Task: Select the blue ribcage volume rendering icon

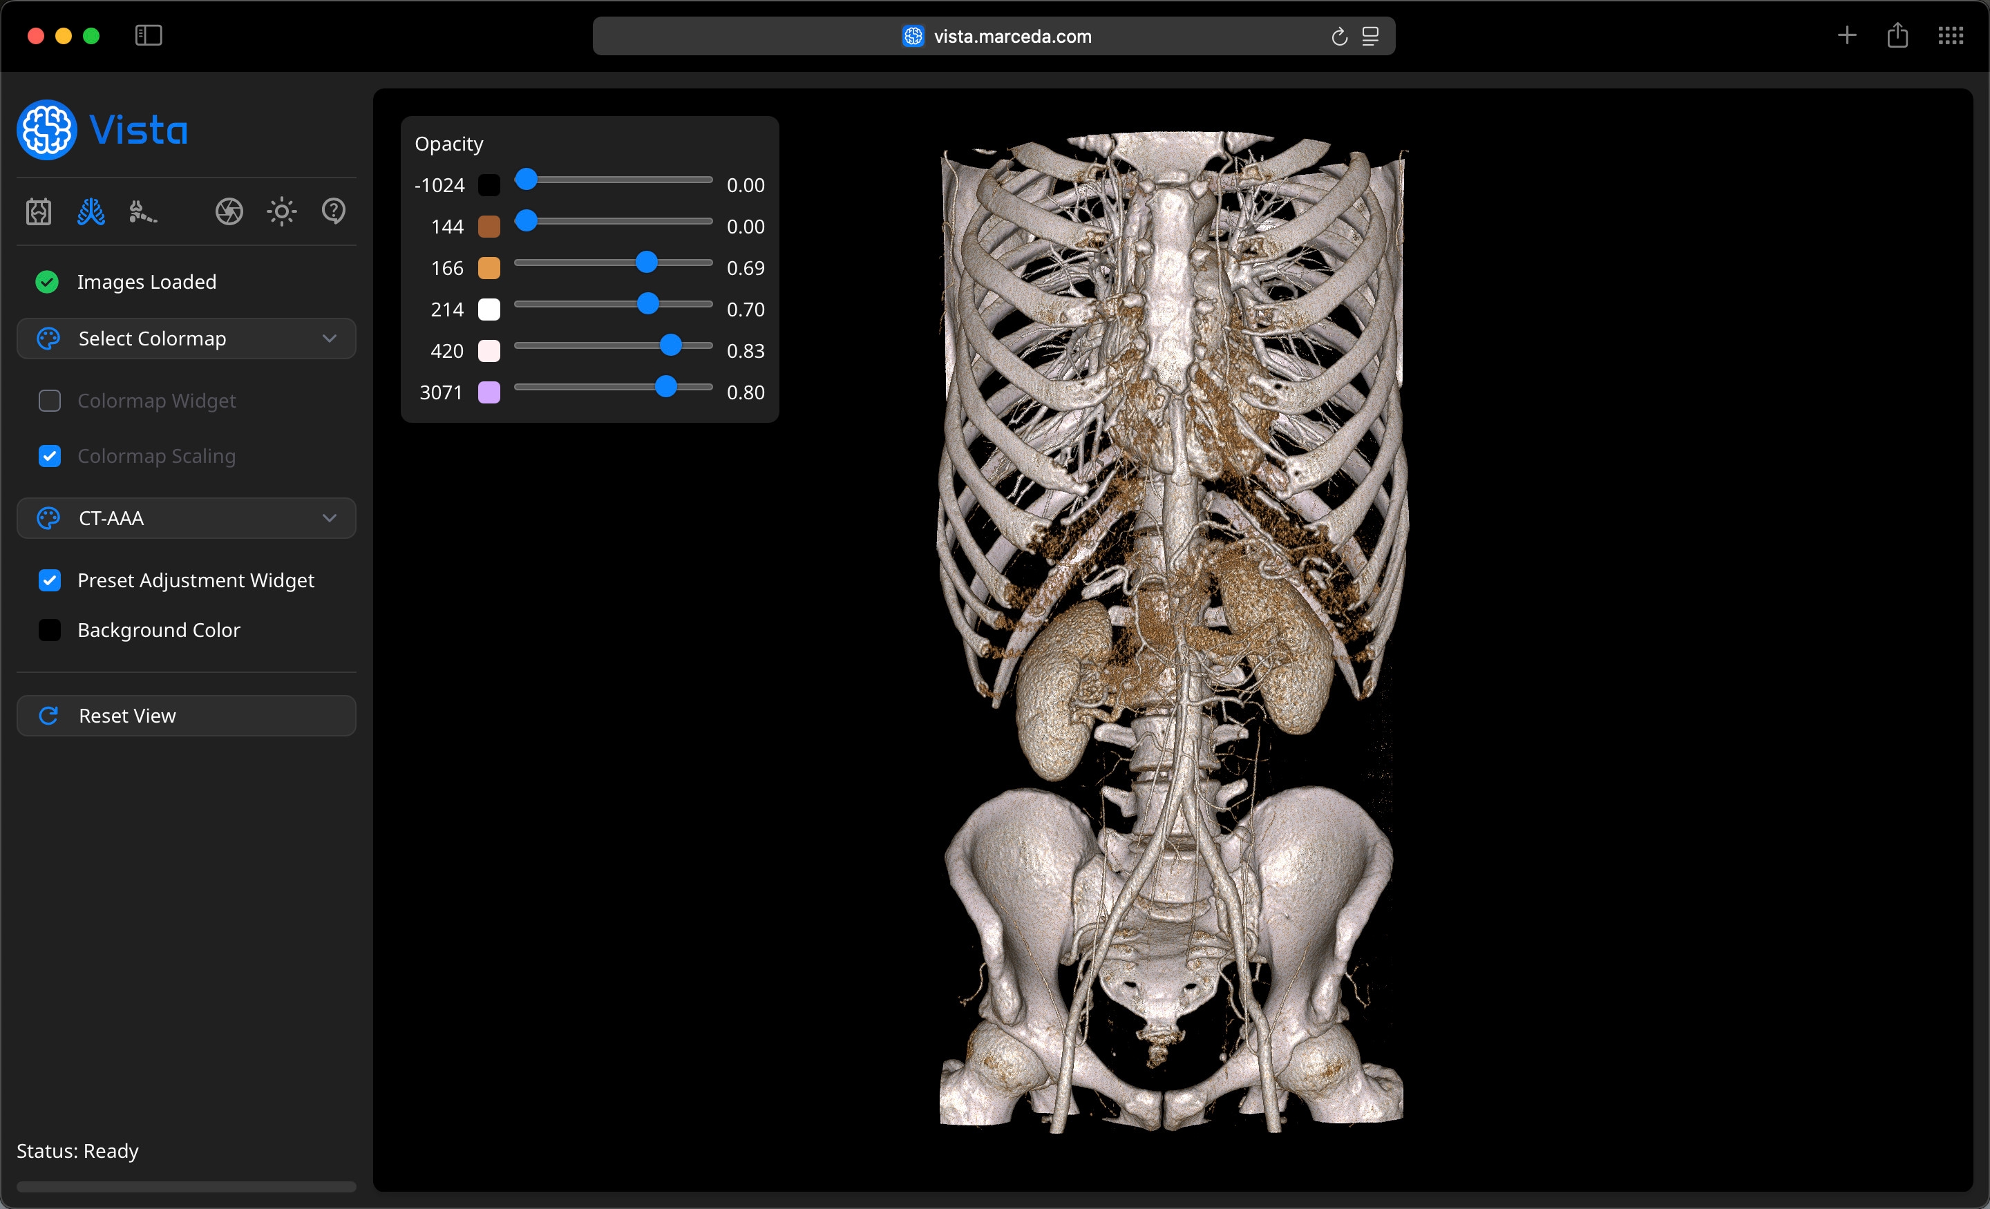Action: (91, 211)
